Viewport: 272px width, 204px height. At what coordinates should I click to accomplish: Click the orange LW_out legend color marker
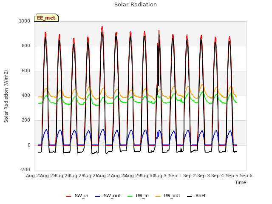158,196
